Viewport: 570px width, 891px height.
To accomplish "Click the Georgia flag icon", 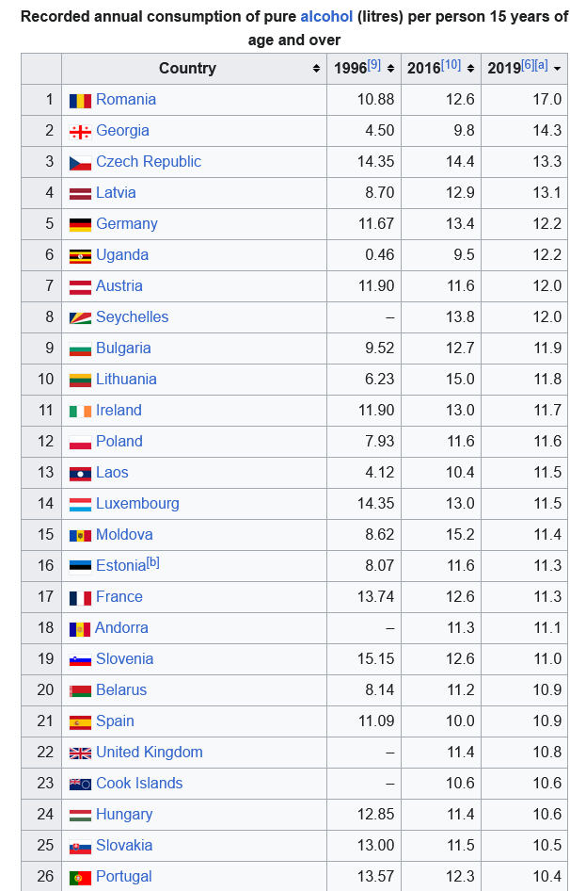I will click(80, 133).
